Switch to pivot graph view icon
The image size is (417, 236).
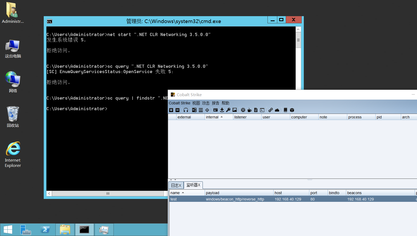click(194, 110)
